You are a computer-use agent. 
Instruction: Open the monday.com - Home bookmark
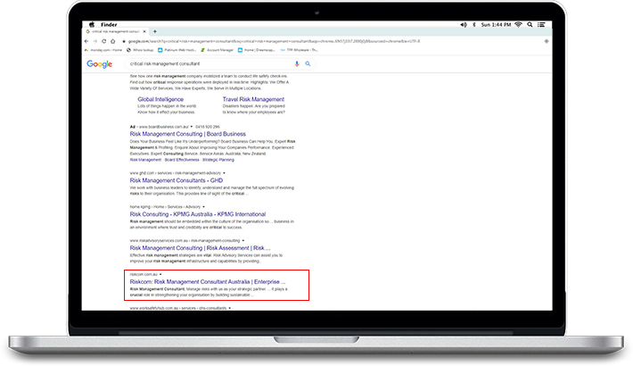(x=103, y=50)
